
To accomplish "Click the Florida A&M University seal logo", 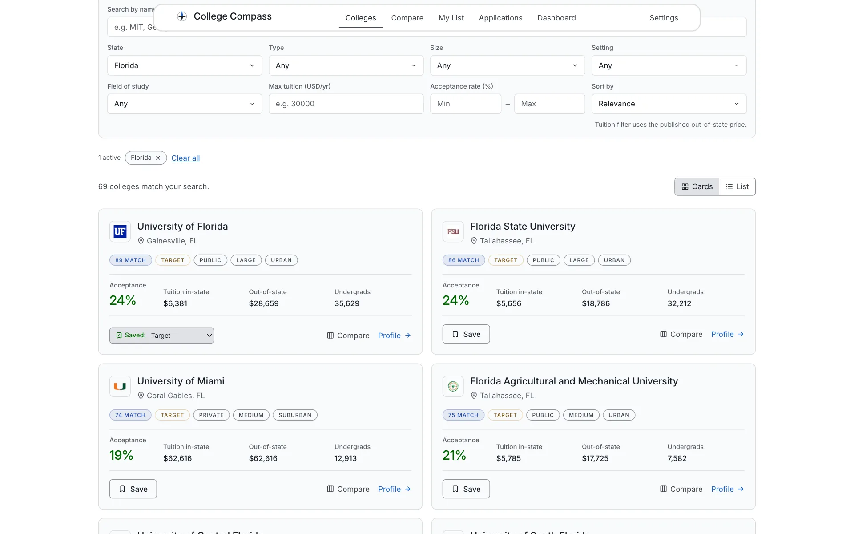I will click(x=453, y=386).
